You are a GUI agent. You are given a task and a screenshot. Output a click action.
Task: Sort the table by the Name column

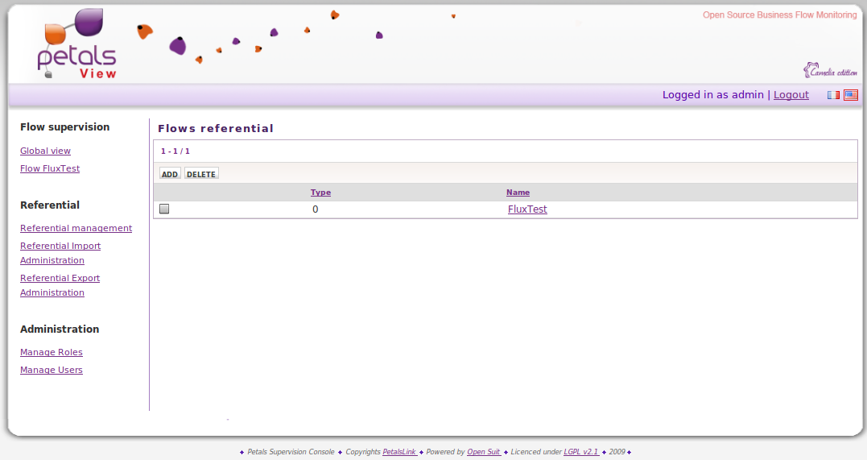pyautogui.click(x=518, y=193)
